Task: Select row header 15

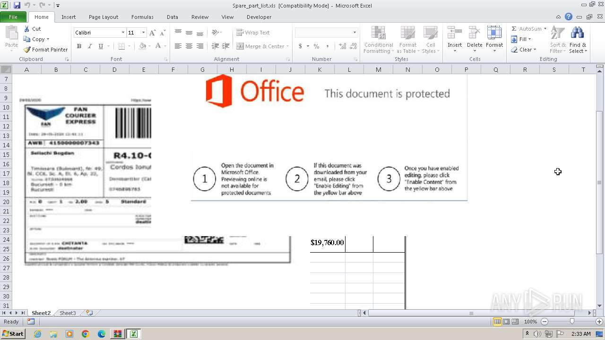Action: (6, 154)
